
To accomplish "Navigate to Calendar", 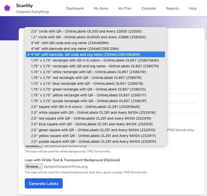I will pos(149,8).
